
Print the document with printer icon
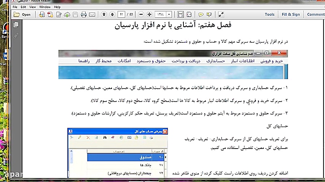84,14
